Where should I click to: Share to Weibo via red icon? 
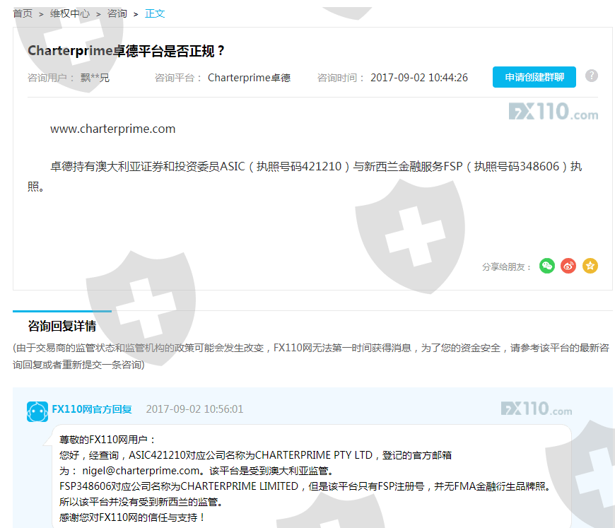(568, 266)
